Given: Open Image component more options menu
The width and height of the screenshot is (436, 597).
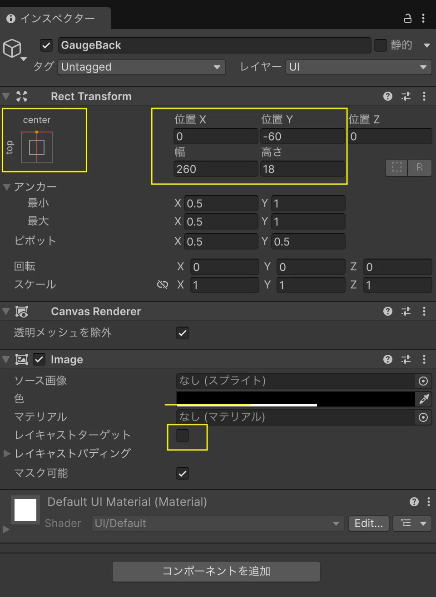Looking at the screenshot, I should coord(424,359).
